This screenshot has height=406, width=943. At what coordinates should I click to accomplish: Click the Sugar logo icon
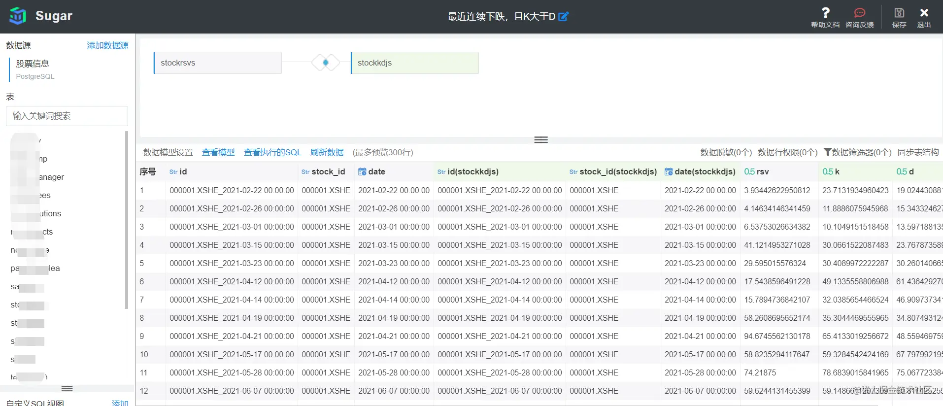pos(18,16)
